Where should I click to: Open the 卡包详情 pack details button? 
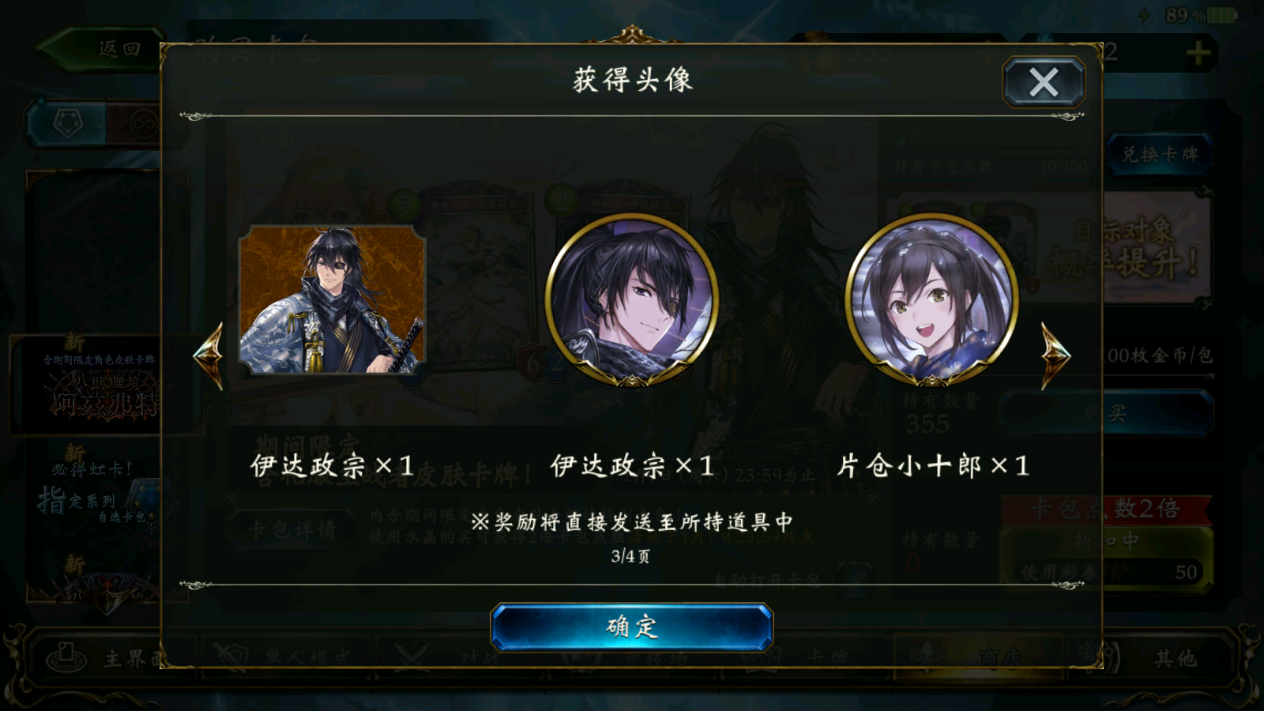point(292,529)
